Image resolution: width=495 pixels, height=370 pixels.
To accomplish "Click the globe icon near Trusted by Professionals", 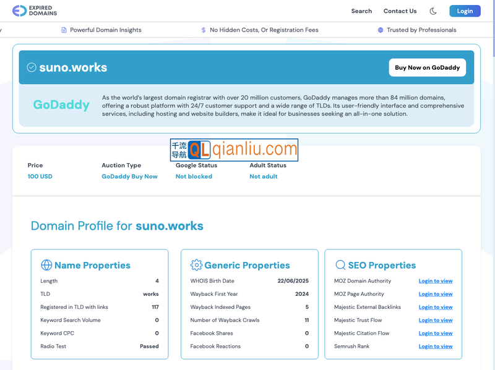I will [381, 30].
